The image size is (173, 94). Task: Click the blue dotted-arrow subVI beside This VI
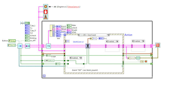[x=20, y=46]
